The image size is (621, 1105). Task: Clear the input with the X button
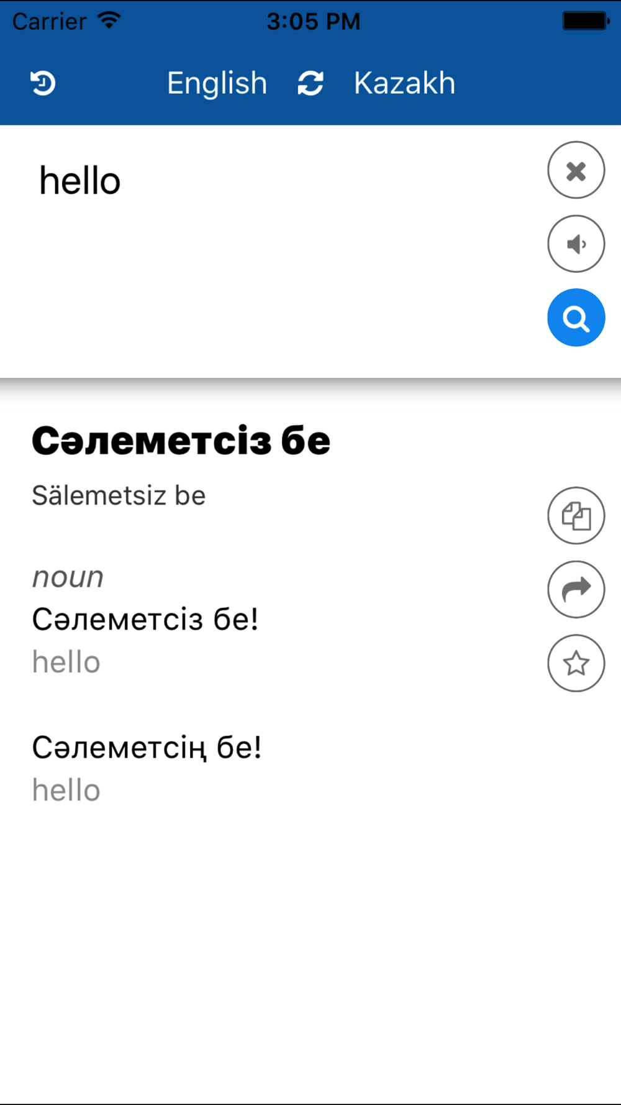(576, 170)
